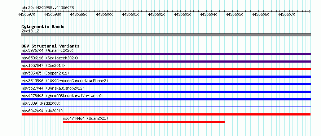321x136 pixels.
Task: Open nsv4744464 (Quan2021) variant label
Action: (x=85, y=118)
